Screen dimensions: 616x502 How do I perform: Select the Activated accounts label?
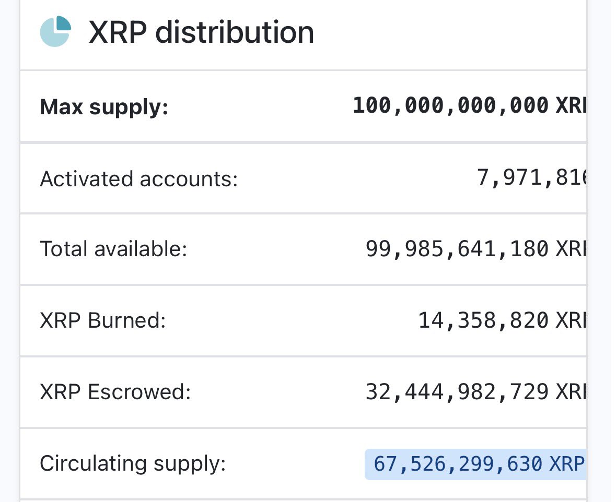point(138,179)
